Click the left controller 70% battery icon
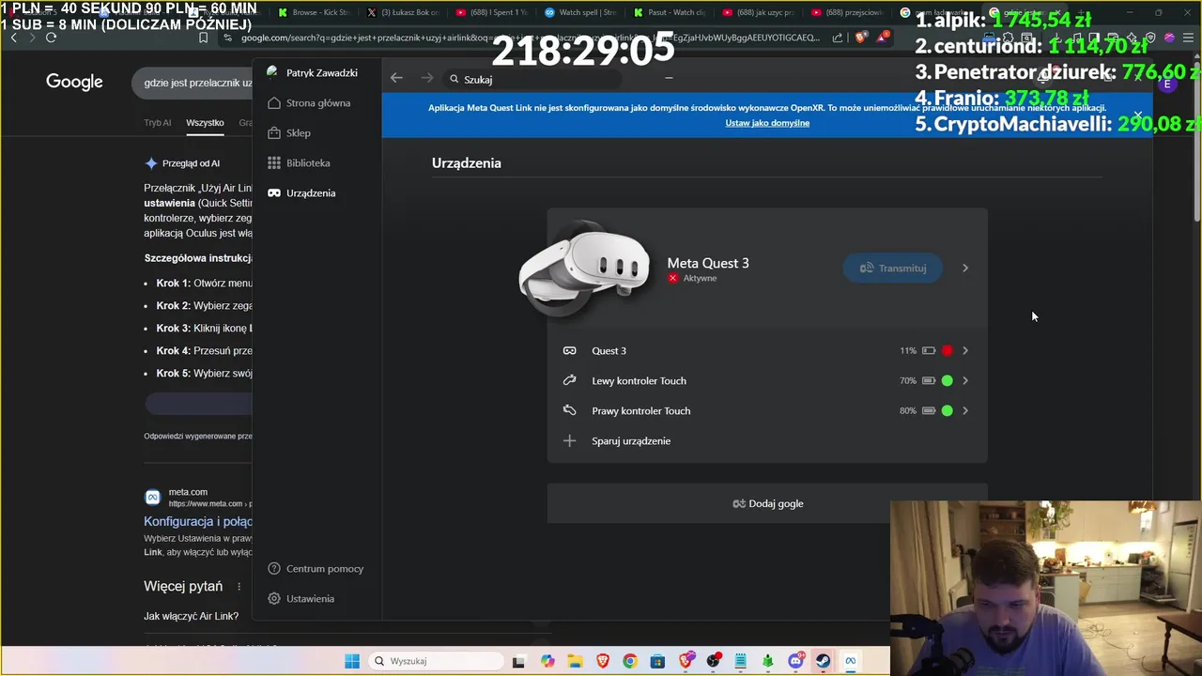The height and width of the screenshot is (676, 1202). pos(928,381)
